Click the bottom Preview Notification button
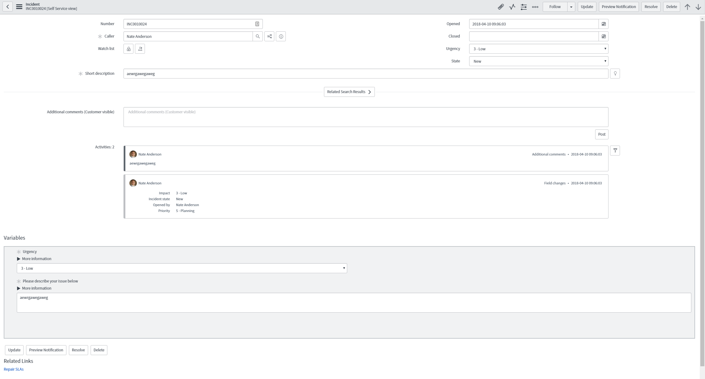Image resolution: width=705 pixels, height=379 pixels. [46, 350]
